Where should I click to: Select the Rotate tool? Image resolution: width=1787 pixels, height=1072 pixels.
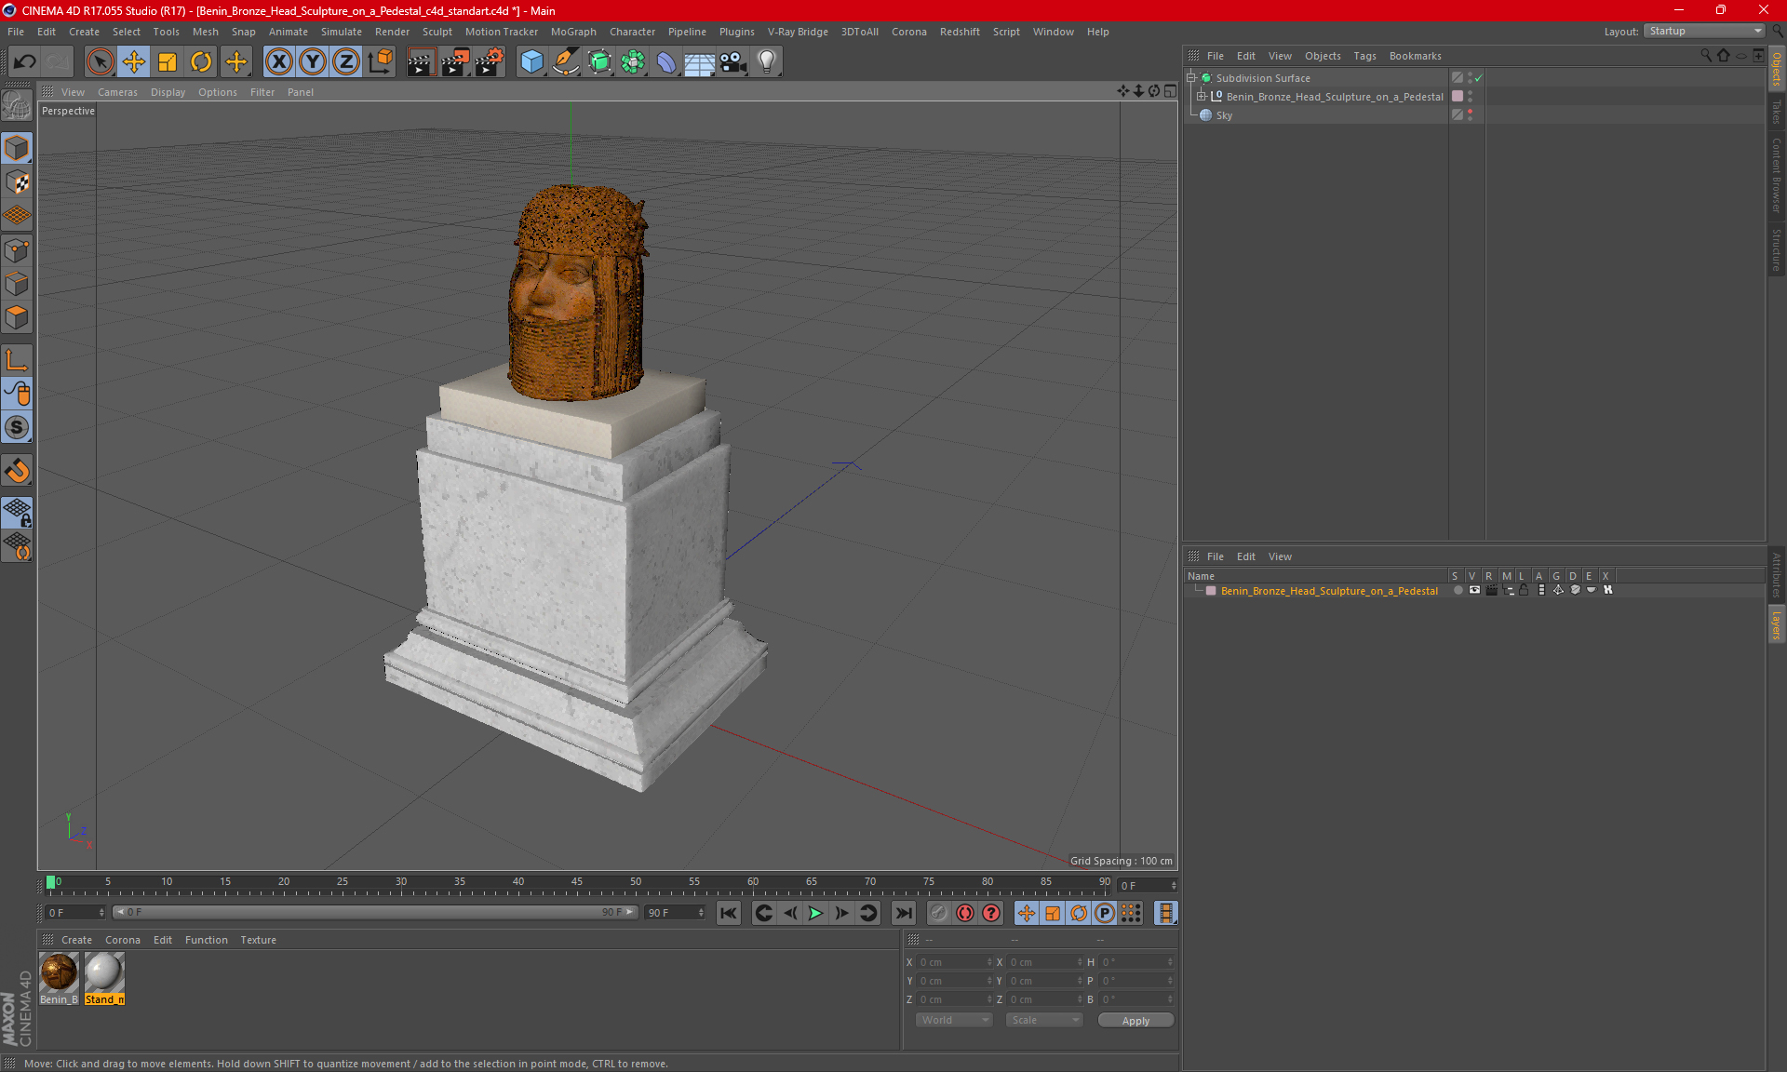coord(201,62)
